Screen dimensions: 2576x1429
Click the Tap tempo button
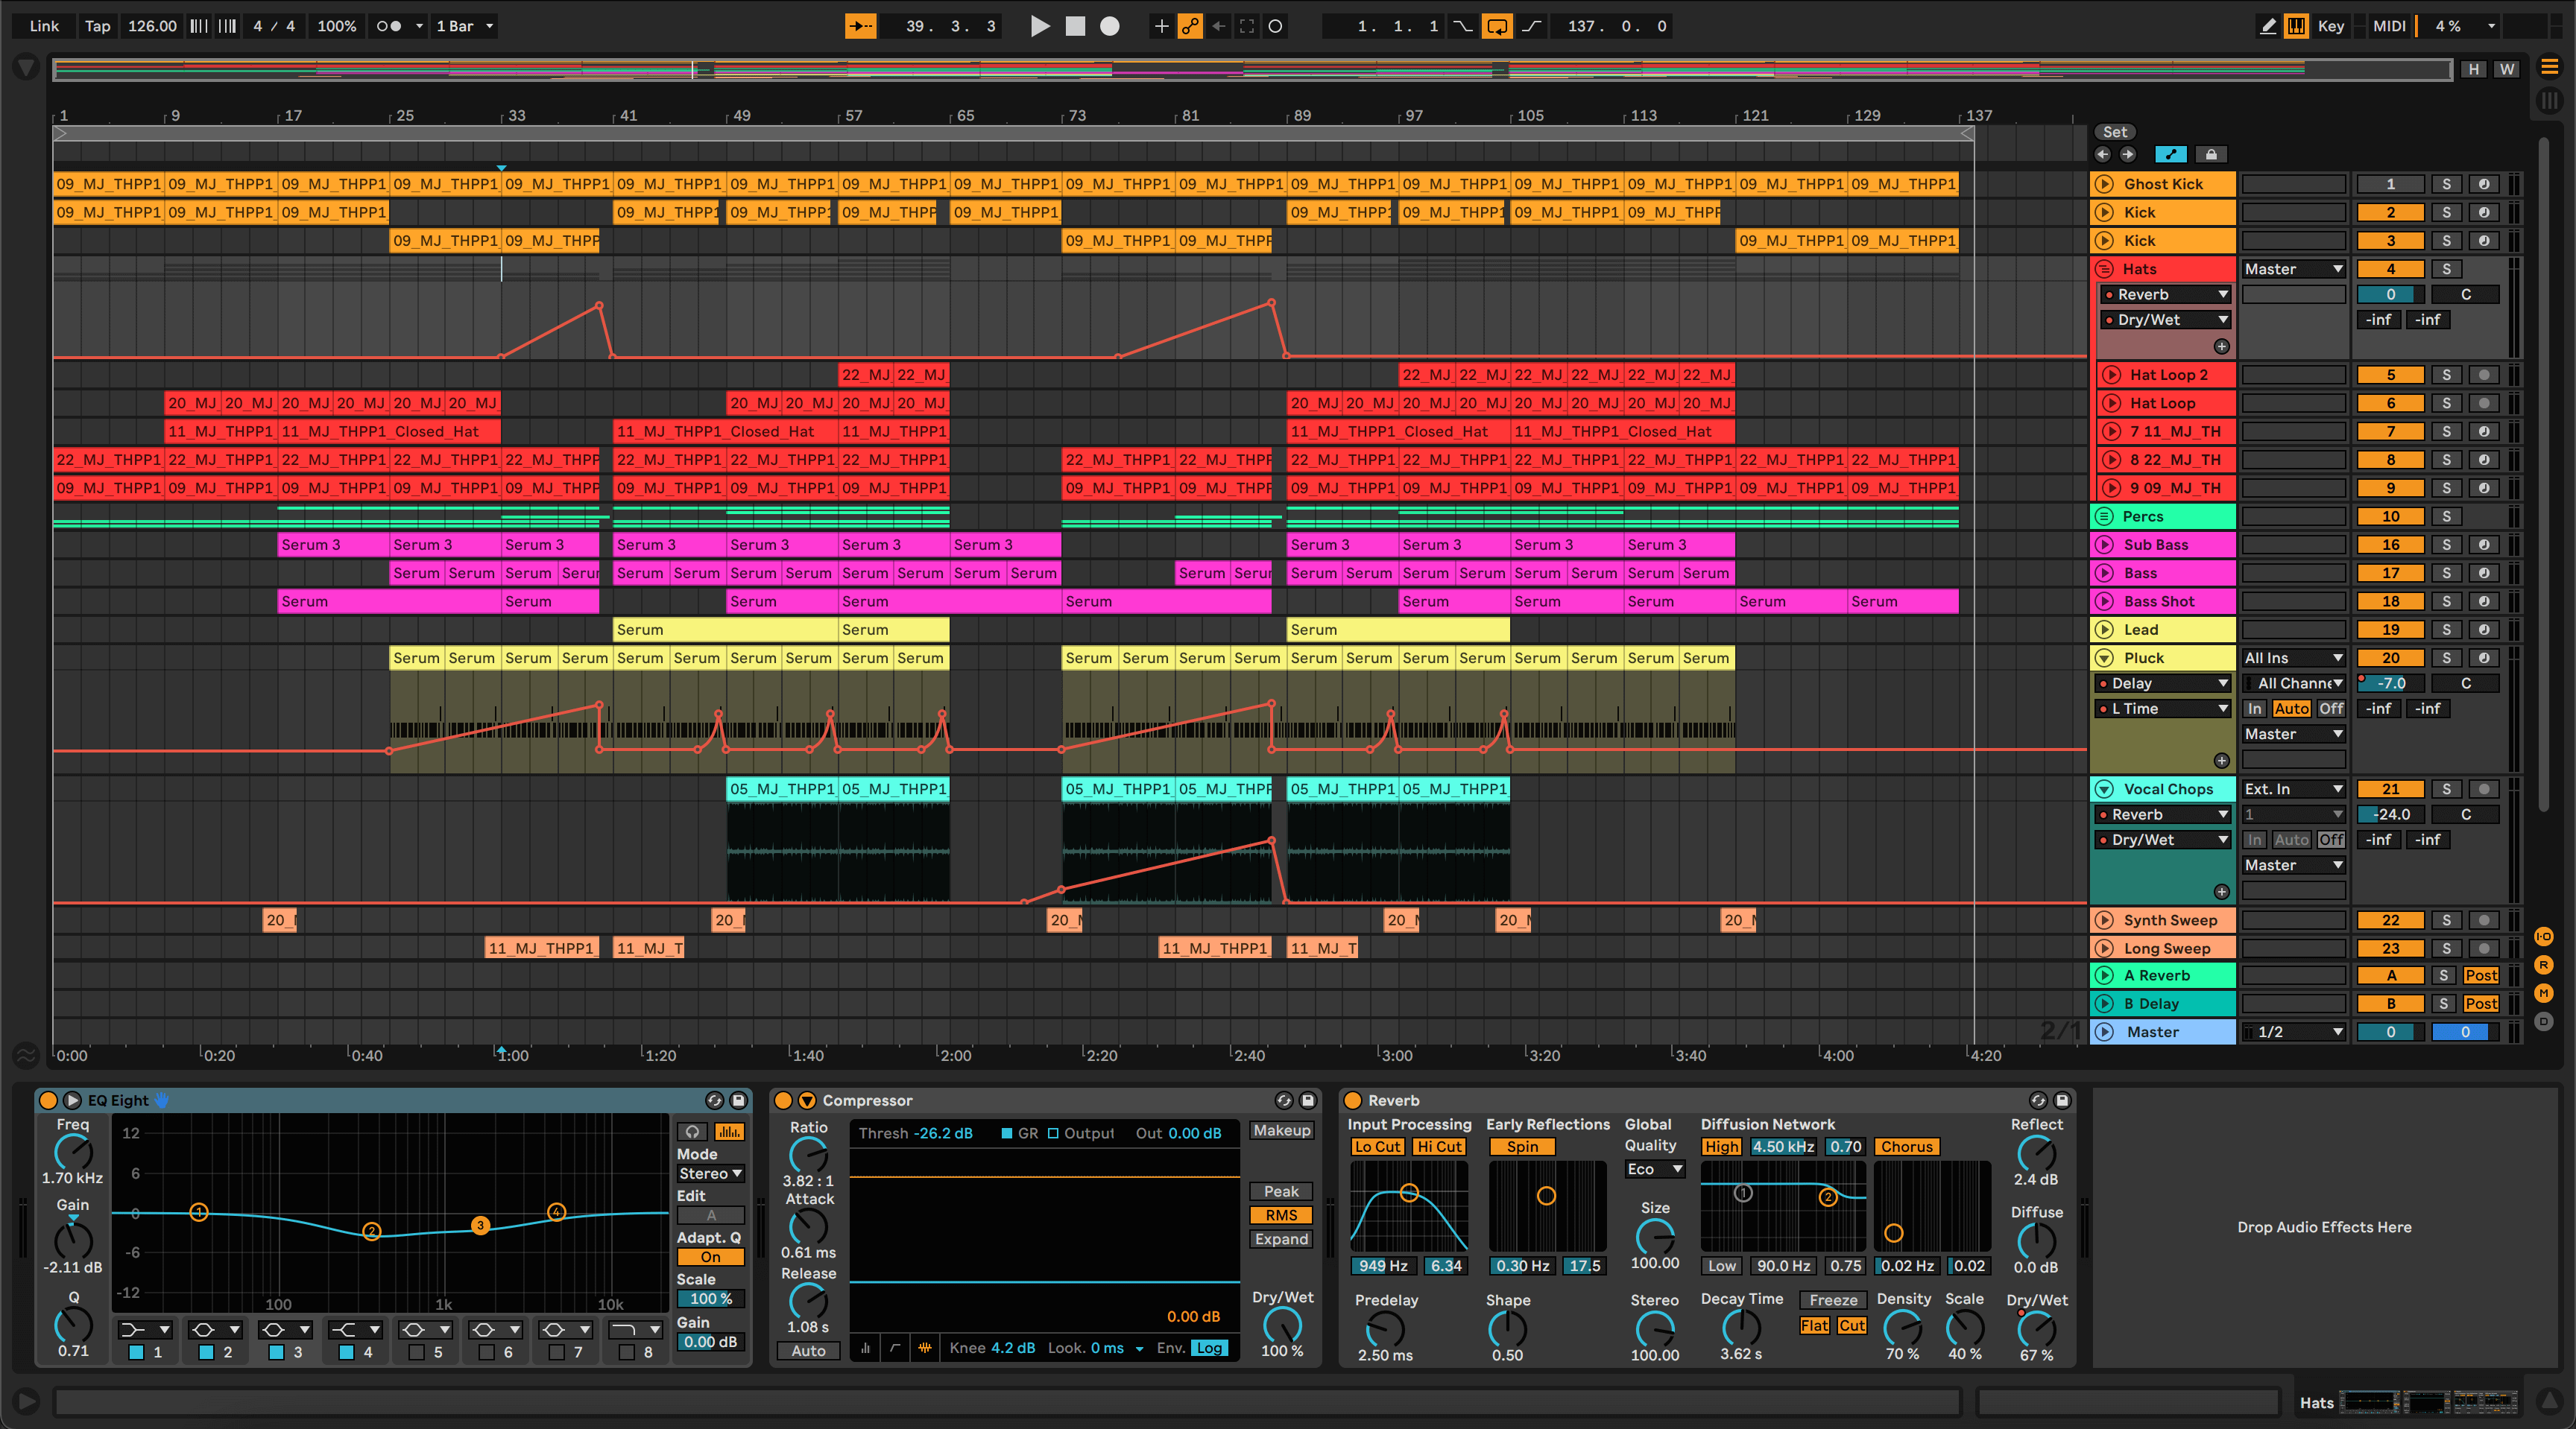click(x=97, y=26)
